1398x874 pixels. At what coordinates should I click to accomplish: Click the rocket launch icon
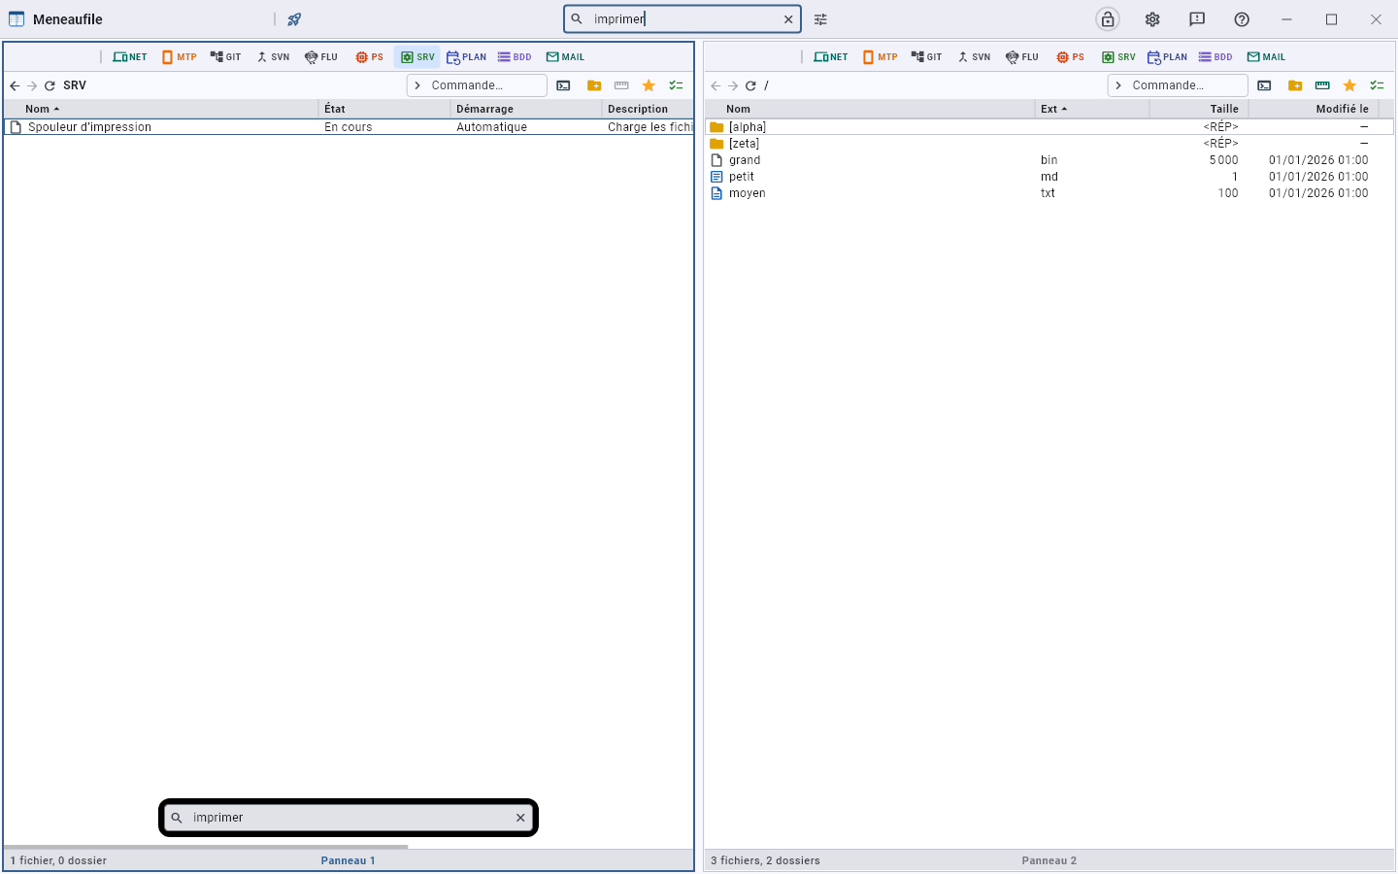pos(294,19)
